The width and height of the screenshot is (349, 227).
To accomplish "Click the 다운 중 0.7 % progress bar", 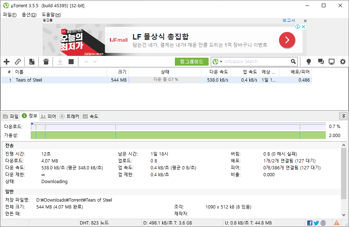I will [x=165, y=80].
